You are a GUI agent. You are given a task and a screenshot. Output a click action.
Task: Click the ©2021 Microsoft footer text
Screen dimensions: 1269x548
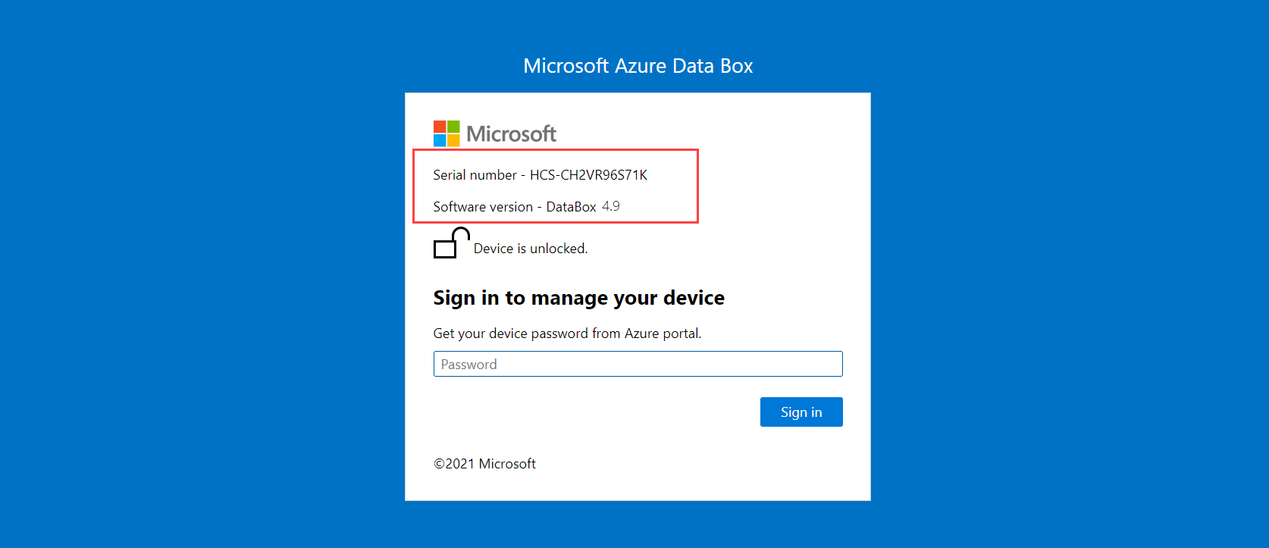pyautogui.click(x=484, y=464)
